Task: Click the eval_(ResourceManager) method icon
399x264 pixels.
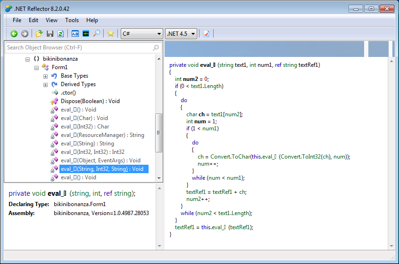Action: pos(54,135)
